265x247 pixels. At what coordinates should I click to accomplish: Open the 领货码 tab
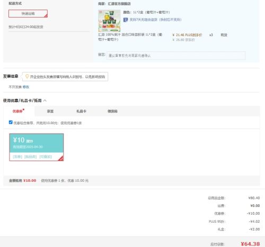pos(112,111)
